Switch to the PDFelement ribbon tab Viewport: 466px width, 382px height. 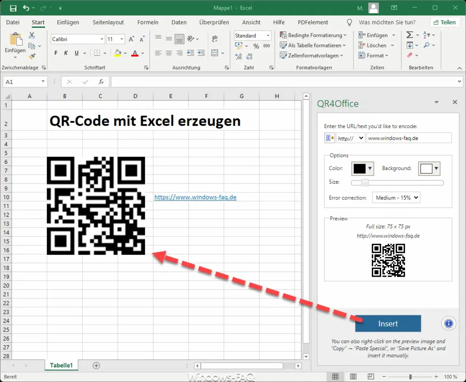313,22
